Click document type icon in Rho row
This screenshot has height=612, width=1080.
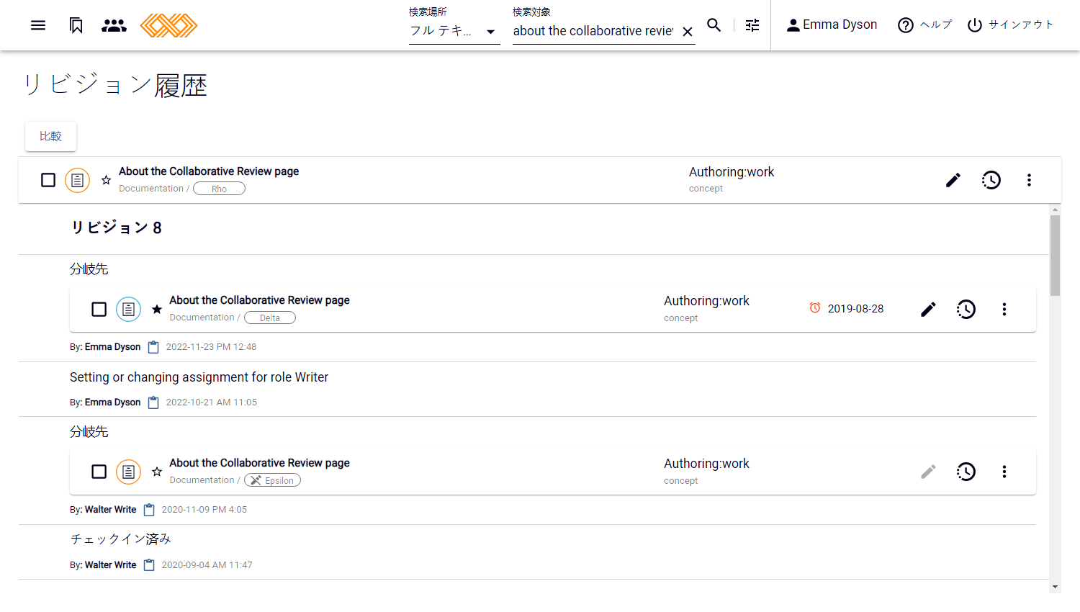(x=77, y=180)
